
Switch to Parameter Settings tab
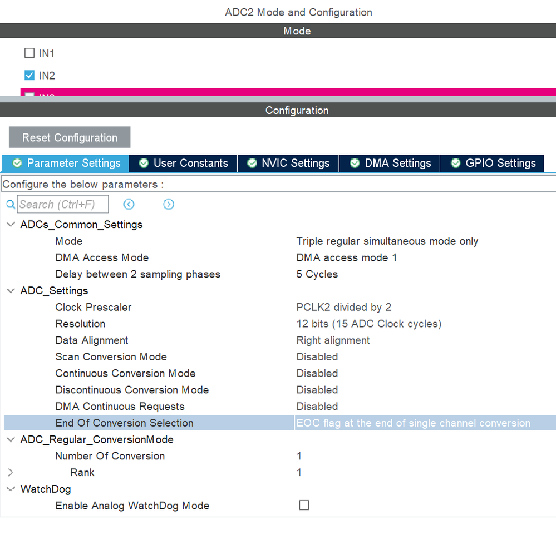tap(65, 164)
